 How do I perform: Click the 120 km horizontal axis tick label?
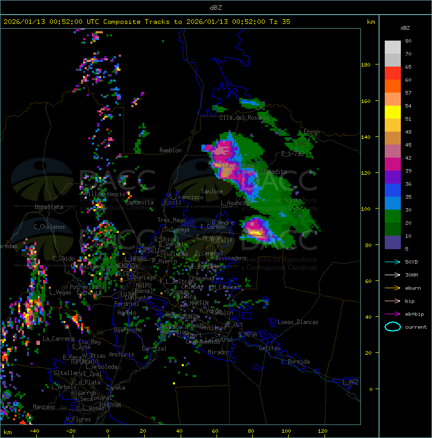322,431
